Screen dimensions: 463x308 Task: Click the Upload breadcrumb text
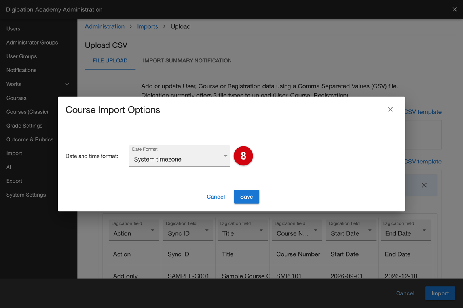pos(180,26)
